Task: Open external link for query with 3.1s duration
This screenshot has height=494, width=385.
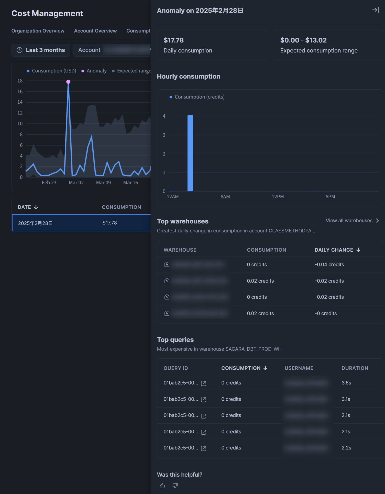Action: click(x=204, y=400)
